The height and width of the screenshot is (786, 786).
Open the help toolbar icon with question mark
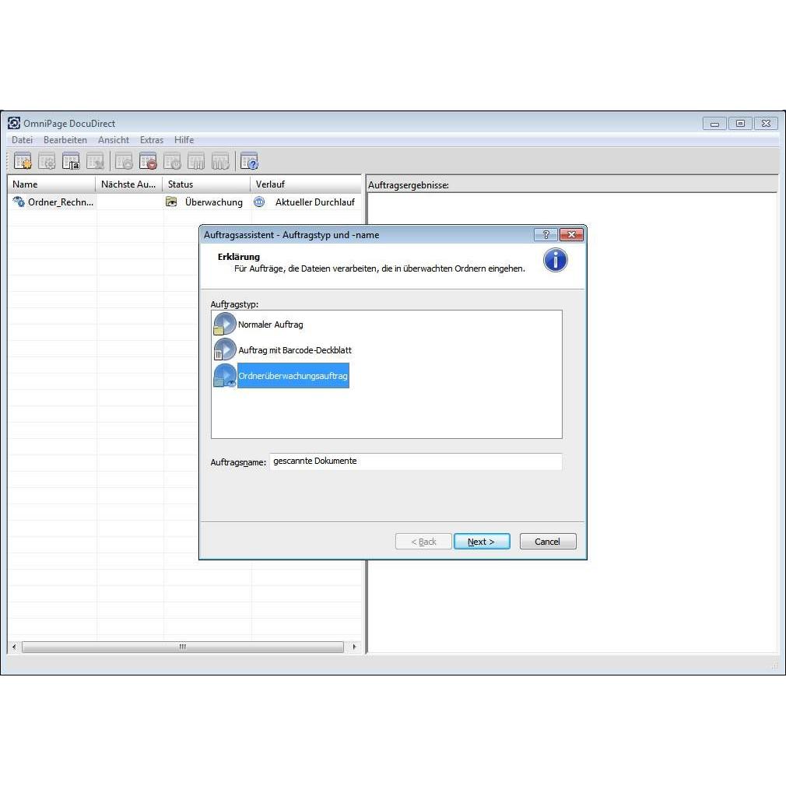249,161
